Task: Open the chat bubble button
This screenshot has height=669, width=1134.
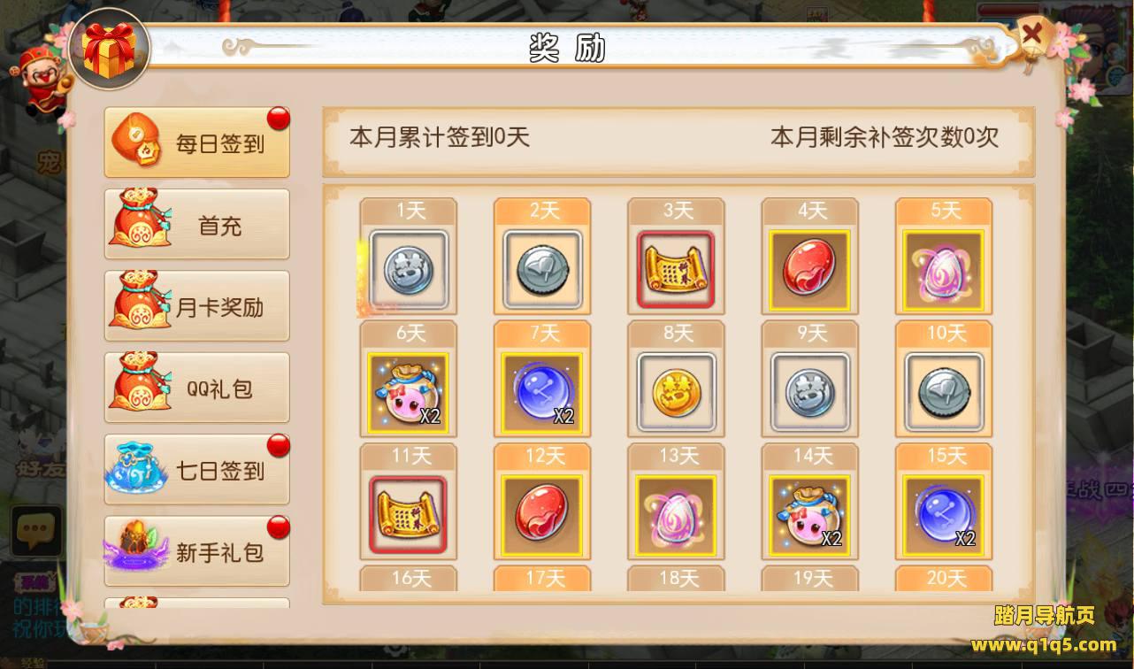Action: [x=36, y=531]
